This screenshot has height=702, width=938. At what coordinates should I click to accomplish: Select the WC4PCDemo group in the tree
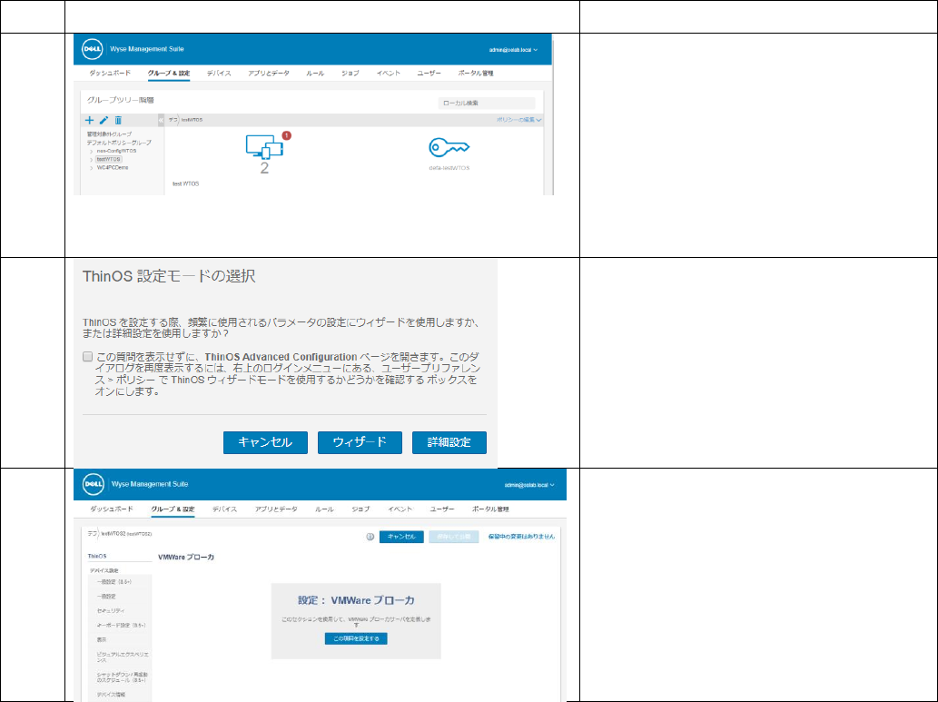click(x=113, y=168)
